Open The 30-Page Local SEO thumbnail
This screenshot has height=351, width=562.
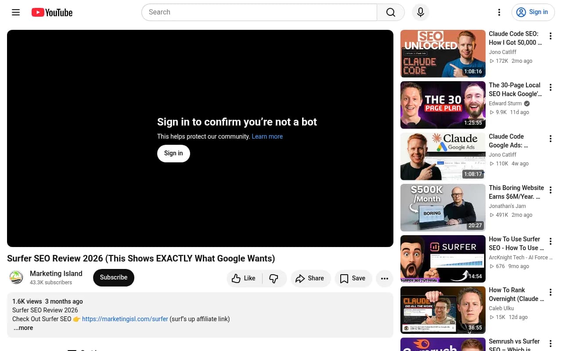tap(443, 105)
